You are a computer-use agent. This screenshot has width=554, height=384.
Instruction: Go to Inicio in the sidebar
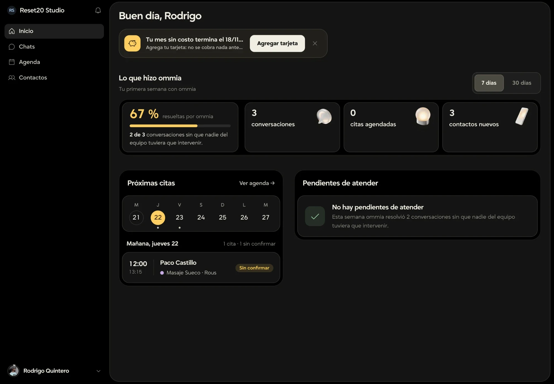pyautogui.click(x=54, y=31)
